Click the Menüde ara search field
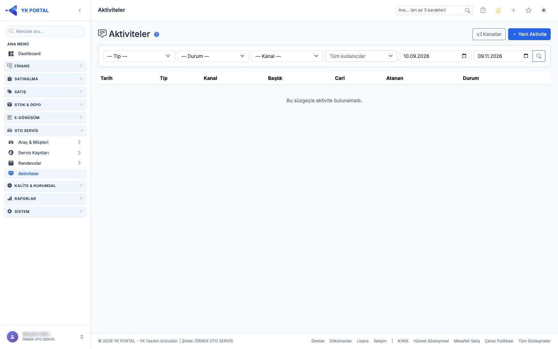 coord(45,31)
